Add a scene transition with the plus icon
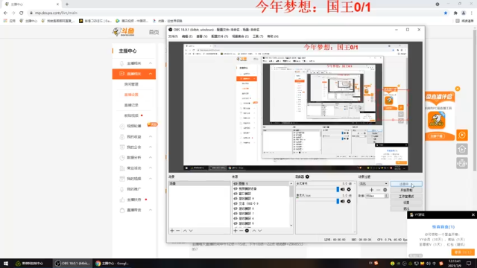 click(371, 190)
